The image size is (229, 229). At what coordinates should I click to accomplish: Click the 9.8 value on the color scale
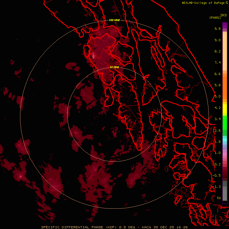[x=218, y=28]
